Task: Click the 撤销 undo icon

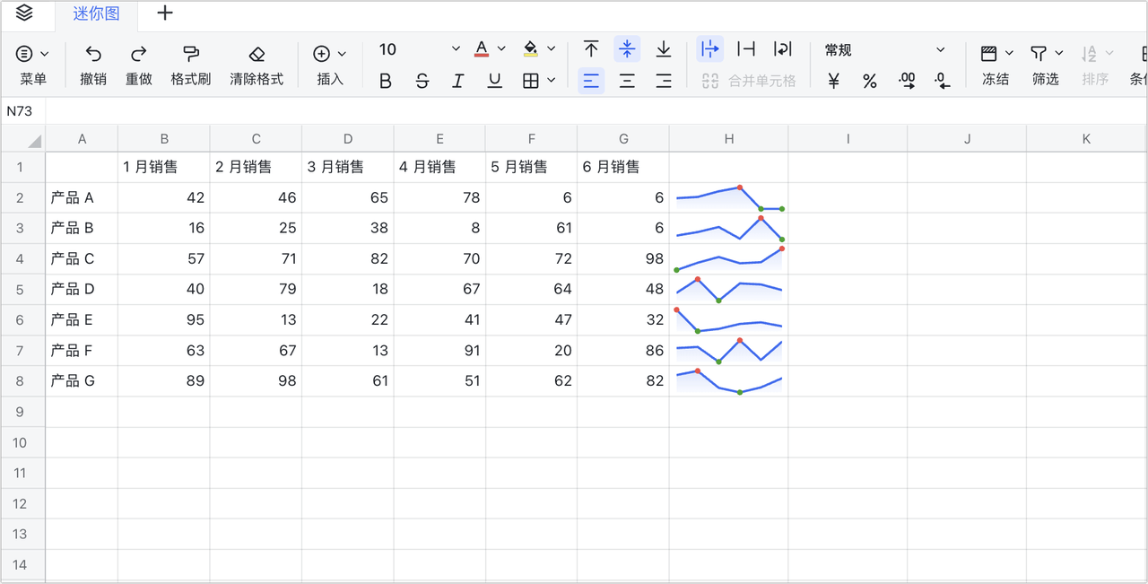Action: point(93,54)
